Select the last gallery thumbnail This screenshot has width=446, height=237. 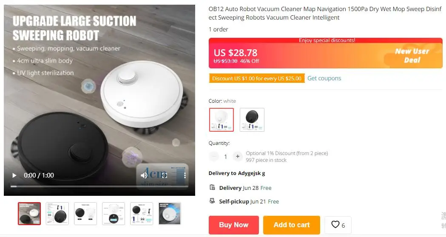click(170, 213)
